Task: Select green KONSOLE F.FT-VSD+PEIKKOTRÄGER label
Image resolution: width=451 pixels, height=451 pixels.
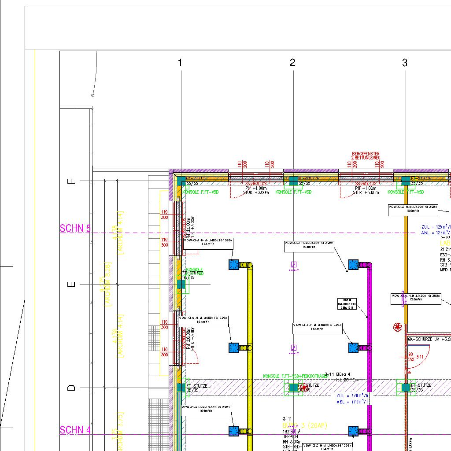Action: tap(296, 376)
